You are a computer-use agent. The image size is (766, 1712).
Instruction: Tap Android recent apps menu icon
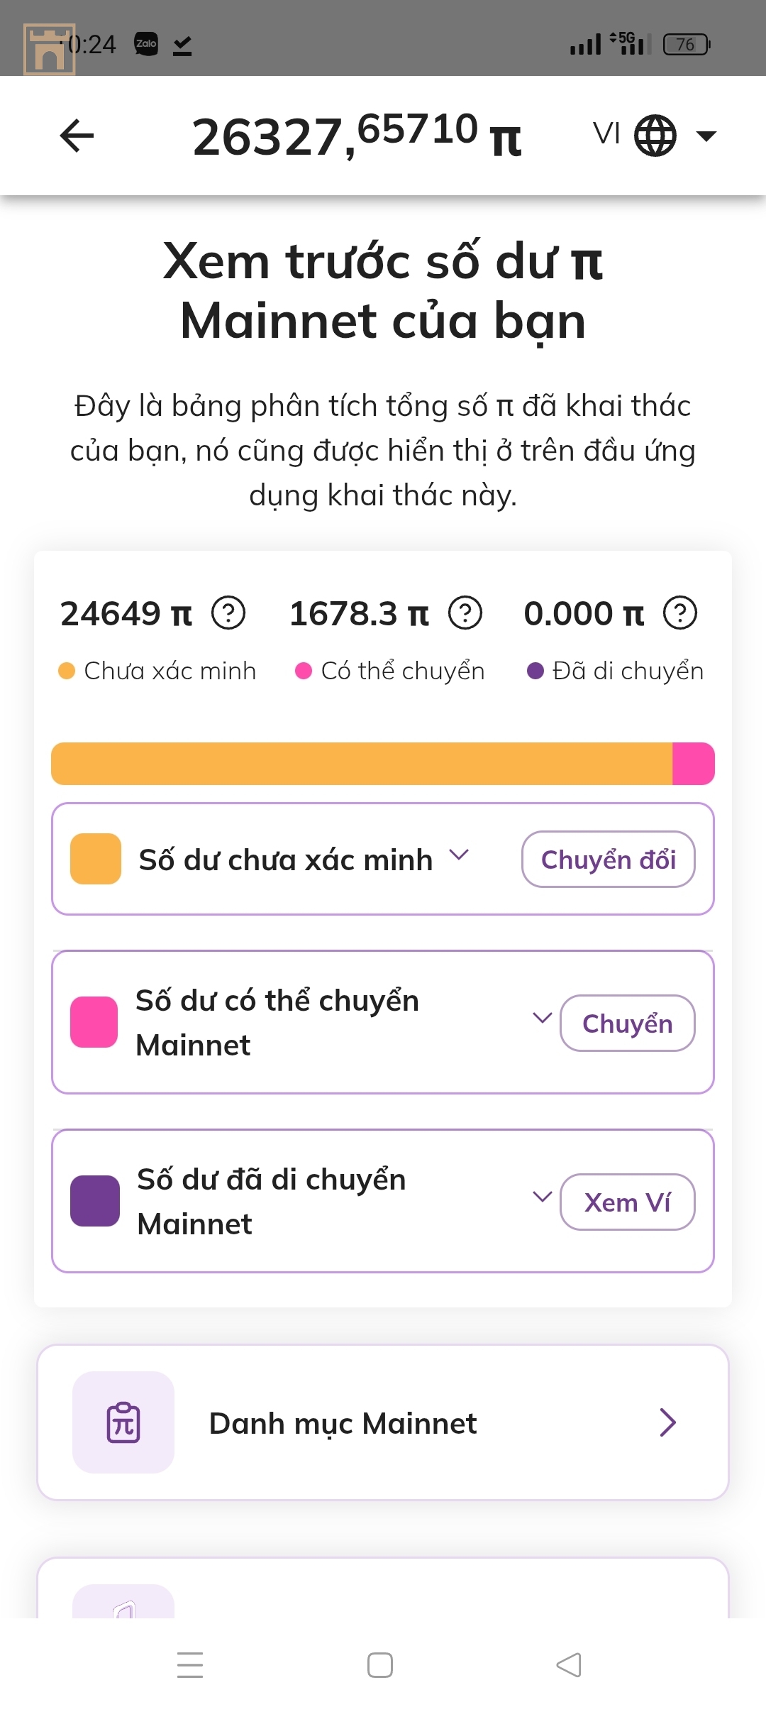[190, 1665]
